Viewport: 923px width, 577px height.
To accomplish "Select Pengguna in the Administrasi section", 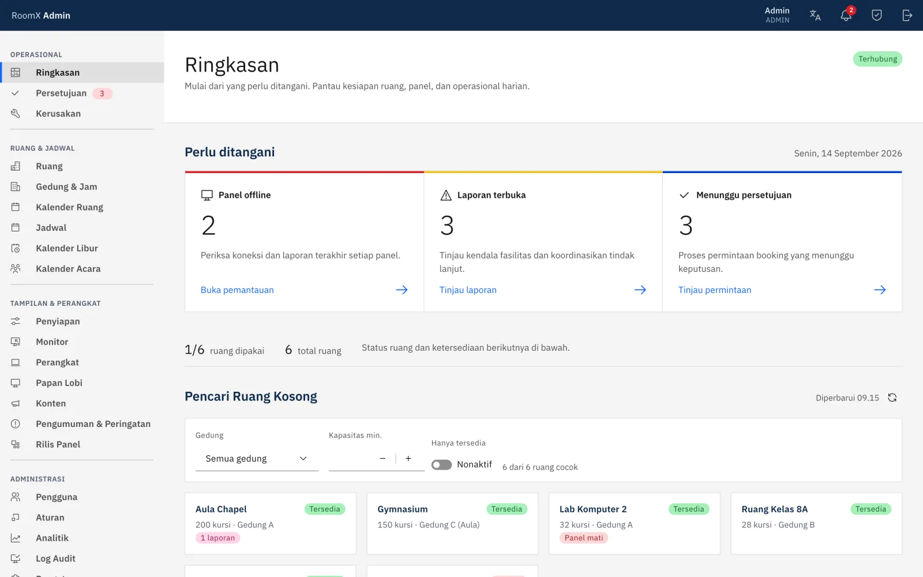I will [82, 497].
